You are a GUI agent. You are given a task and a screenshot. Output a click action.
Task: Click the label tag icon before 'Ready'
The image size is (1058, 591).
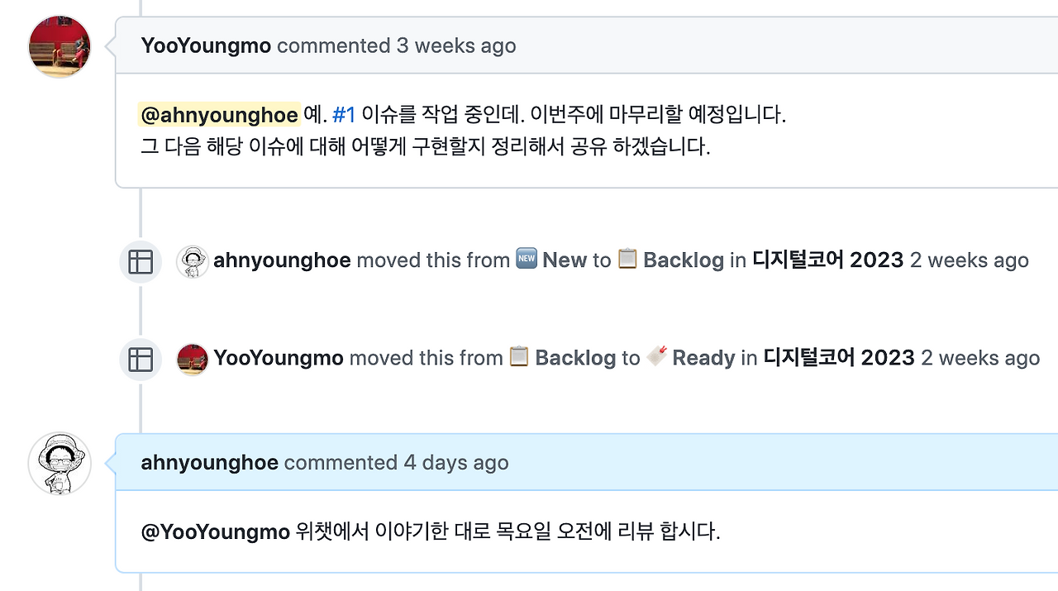click(657, 356)
